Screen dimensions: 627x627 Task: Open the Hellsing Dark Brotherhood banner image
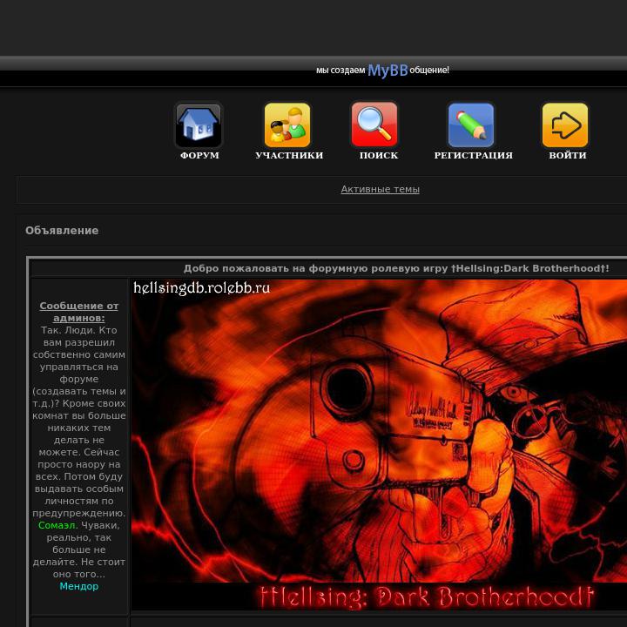click(x=379, y=445)
